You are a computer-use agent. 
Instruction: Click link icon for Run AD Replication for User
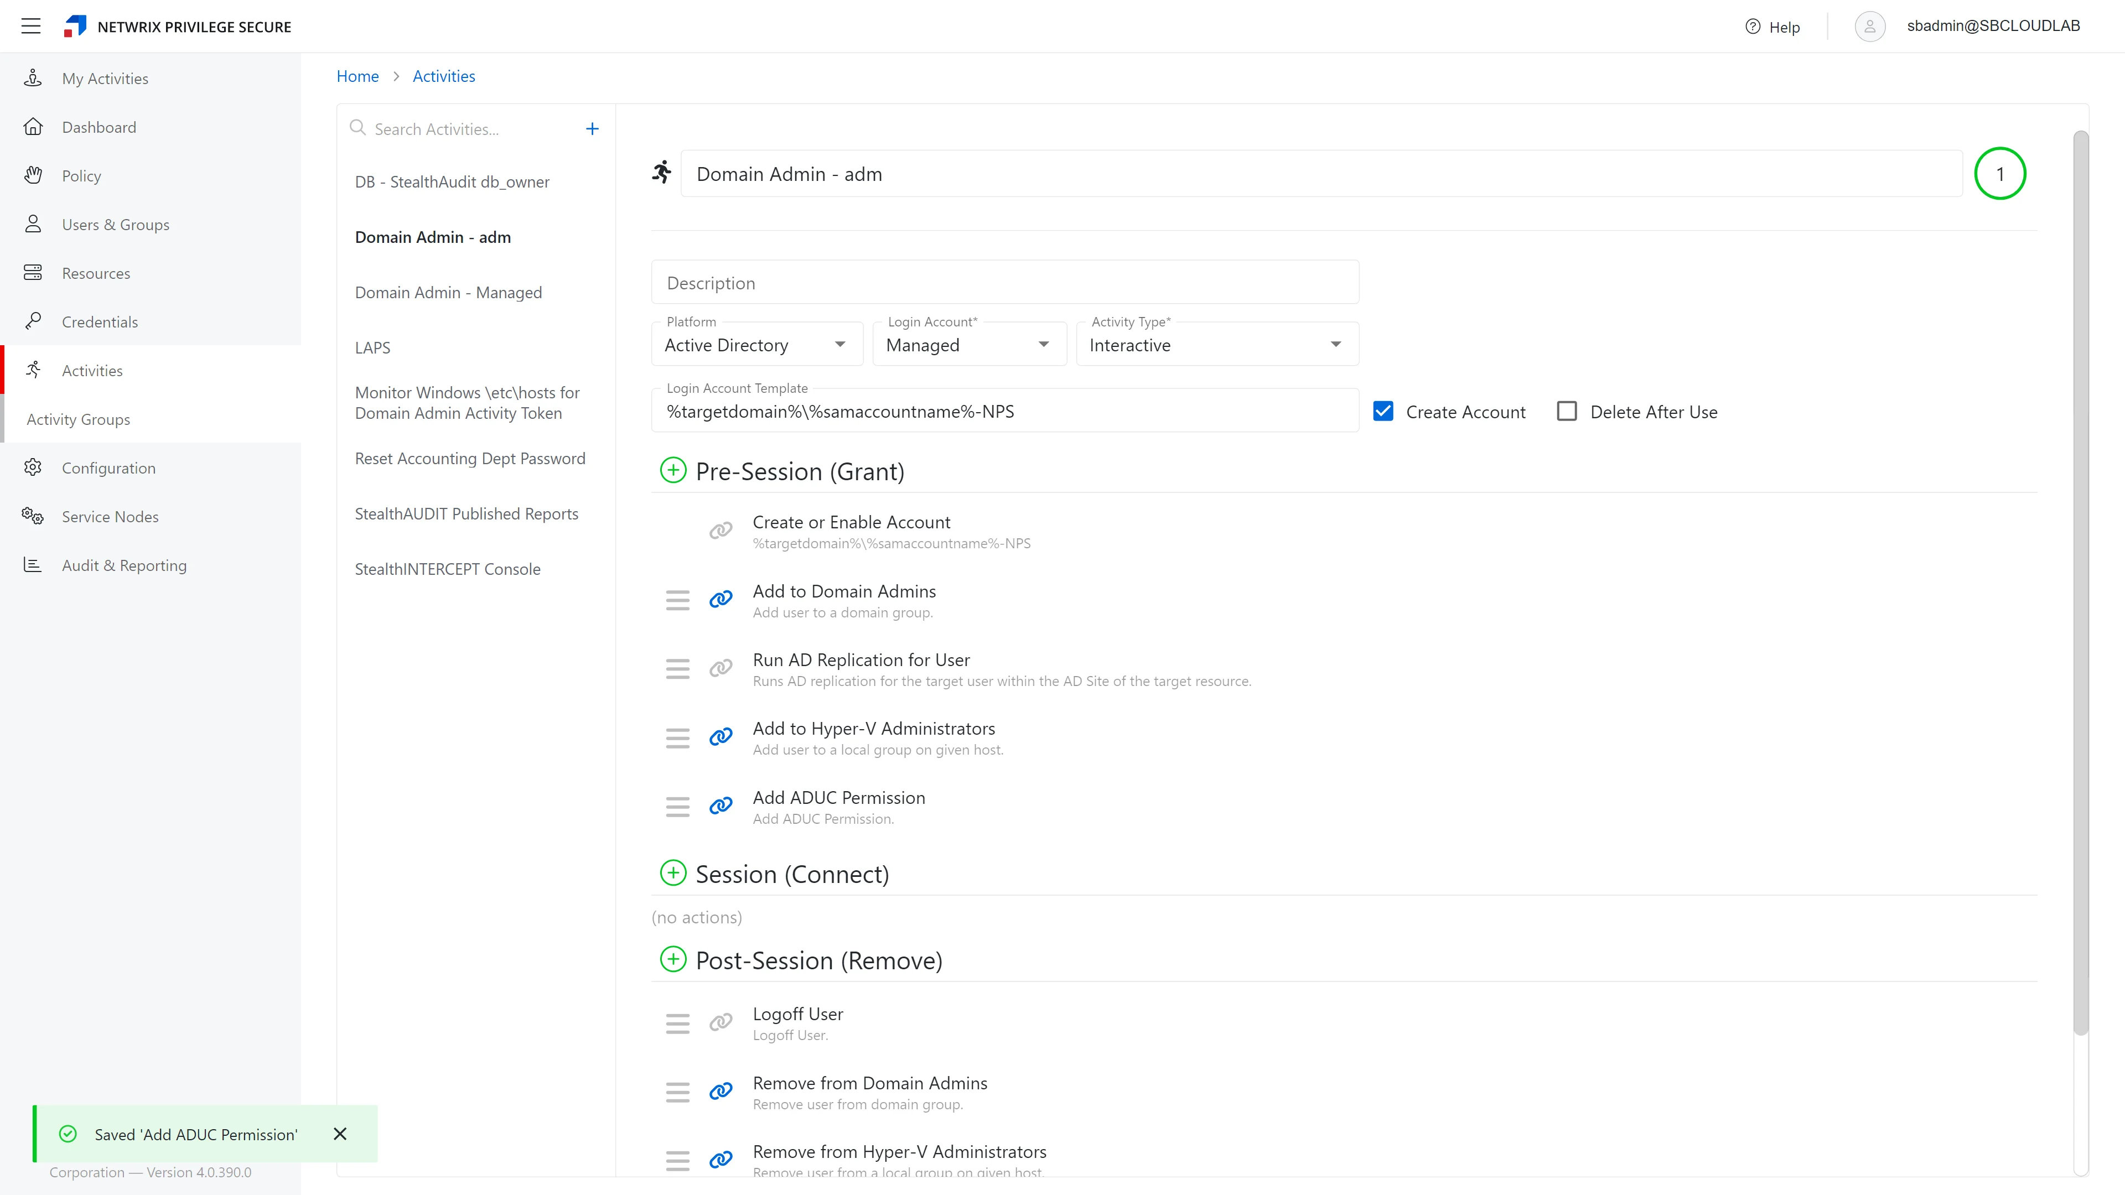pos(721,668)
